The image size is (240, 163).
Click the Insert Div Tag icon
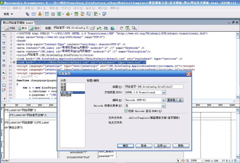(53, 14)
